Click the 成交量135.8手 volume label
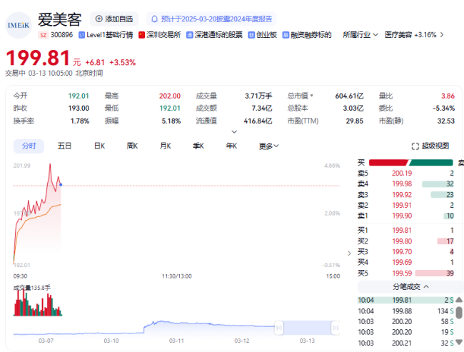The height and width of the screenshot is (352, 464). [x=32, y=288]
